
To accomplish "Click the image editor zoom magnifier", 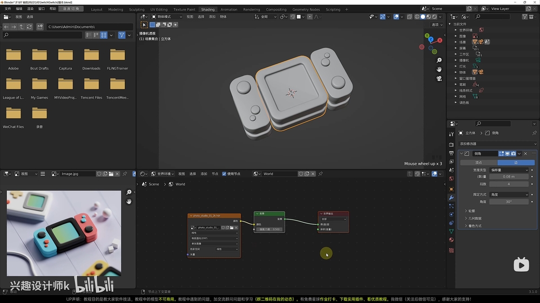I will (129, 192).
